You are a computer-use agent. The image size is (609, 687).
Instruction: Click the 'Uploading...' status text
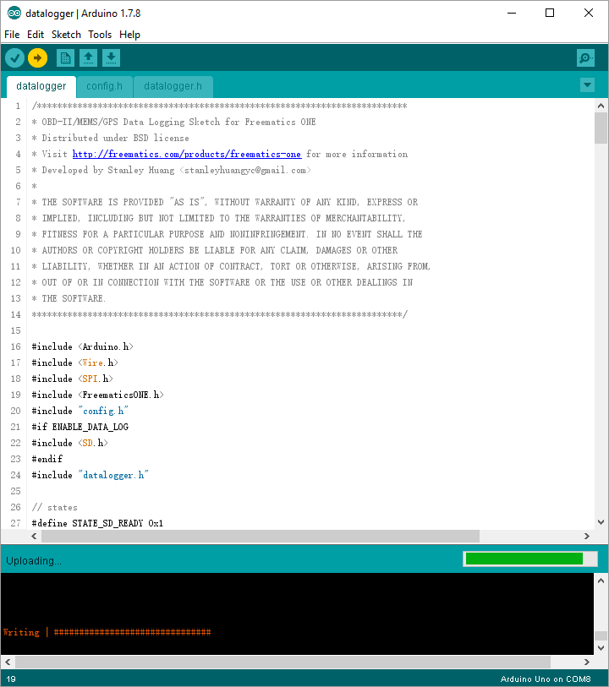34,561
